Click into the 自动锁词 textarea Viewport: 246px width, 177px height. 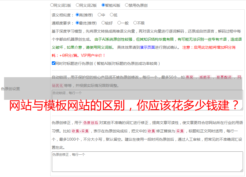[147, 100]
